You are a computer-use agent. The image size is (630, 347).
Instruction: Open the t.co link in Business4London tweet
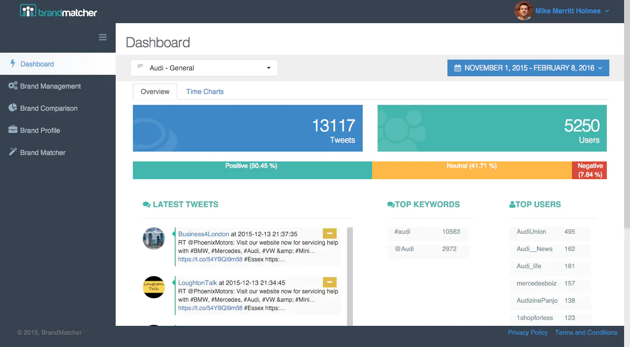(x=210, y=259)
